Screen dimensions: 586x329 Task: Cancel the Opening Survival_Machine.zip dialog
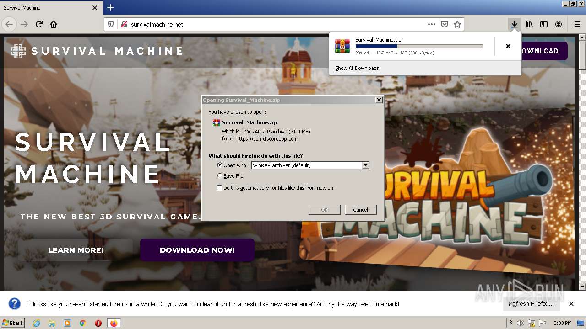(360, 210)
